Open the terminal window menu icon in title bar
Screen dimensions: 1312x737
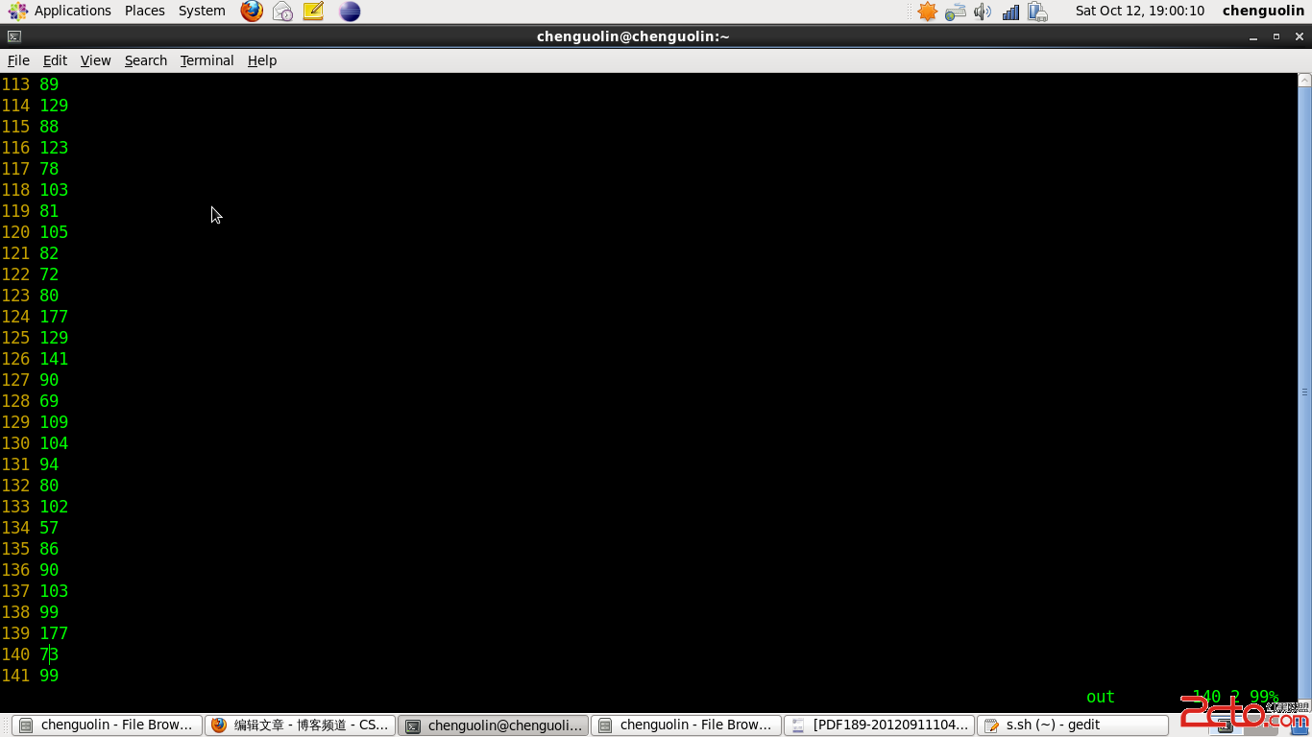13,36
